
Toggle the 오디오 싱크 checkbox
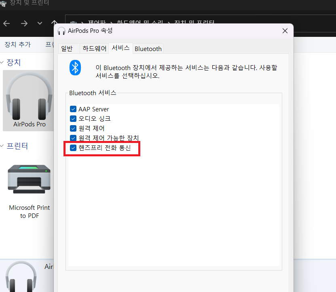pos(73,119)
